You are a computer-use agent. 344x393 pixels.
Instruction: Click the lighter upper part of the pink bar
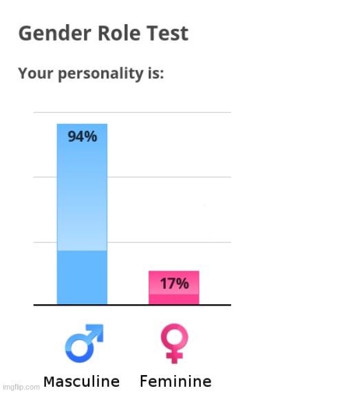174,282
